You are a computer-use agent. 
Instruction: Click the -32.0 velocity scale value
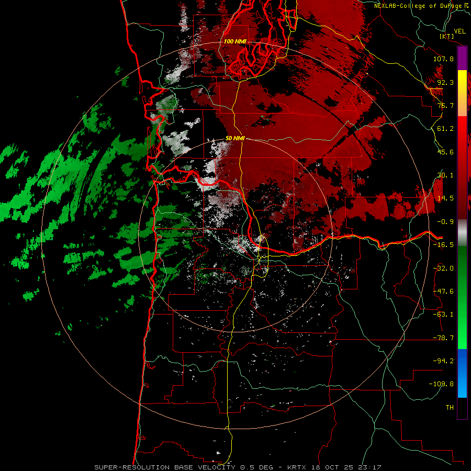[x=443, y=268]
